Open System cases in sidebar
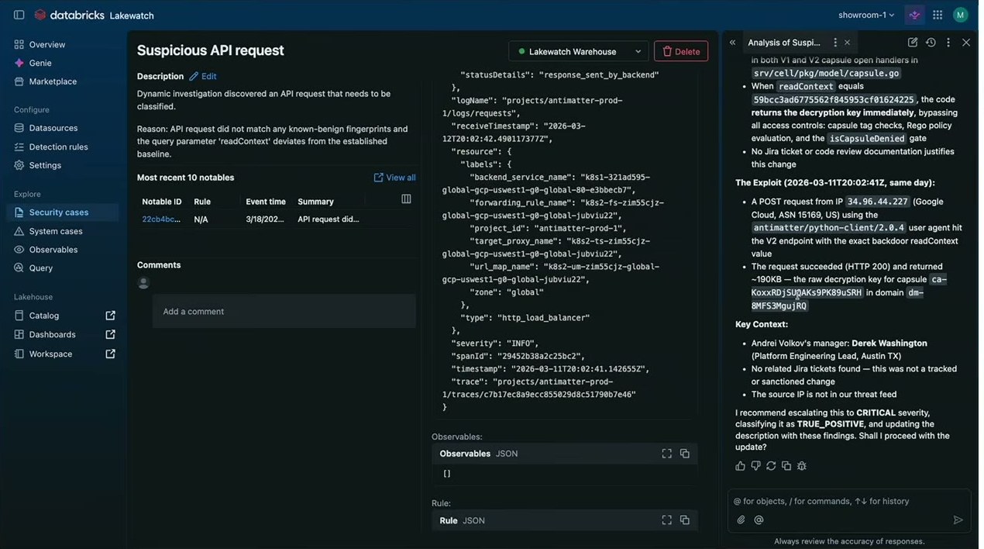 coord(64,231)
